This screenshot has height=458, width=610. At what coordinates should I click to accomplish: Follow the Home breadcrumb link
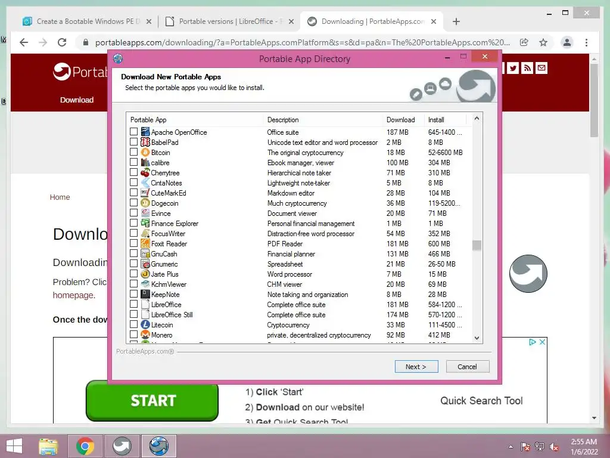(60, 197)
